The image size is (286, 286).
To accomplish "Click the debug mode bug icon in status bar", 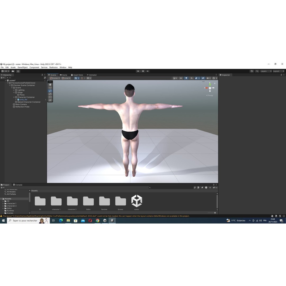I will [x=272, y=216].
